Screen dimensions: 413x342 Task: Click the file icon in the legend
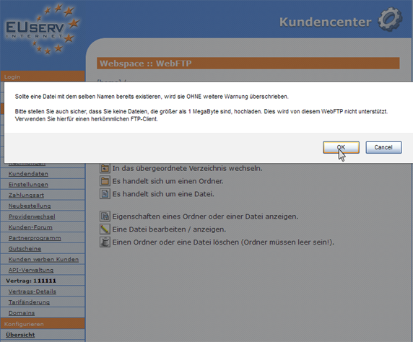105,194
